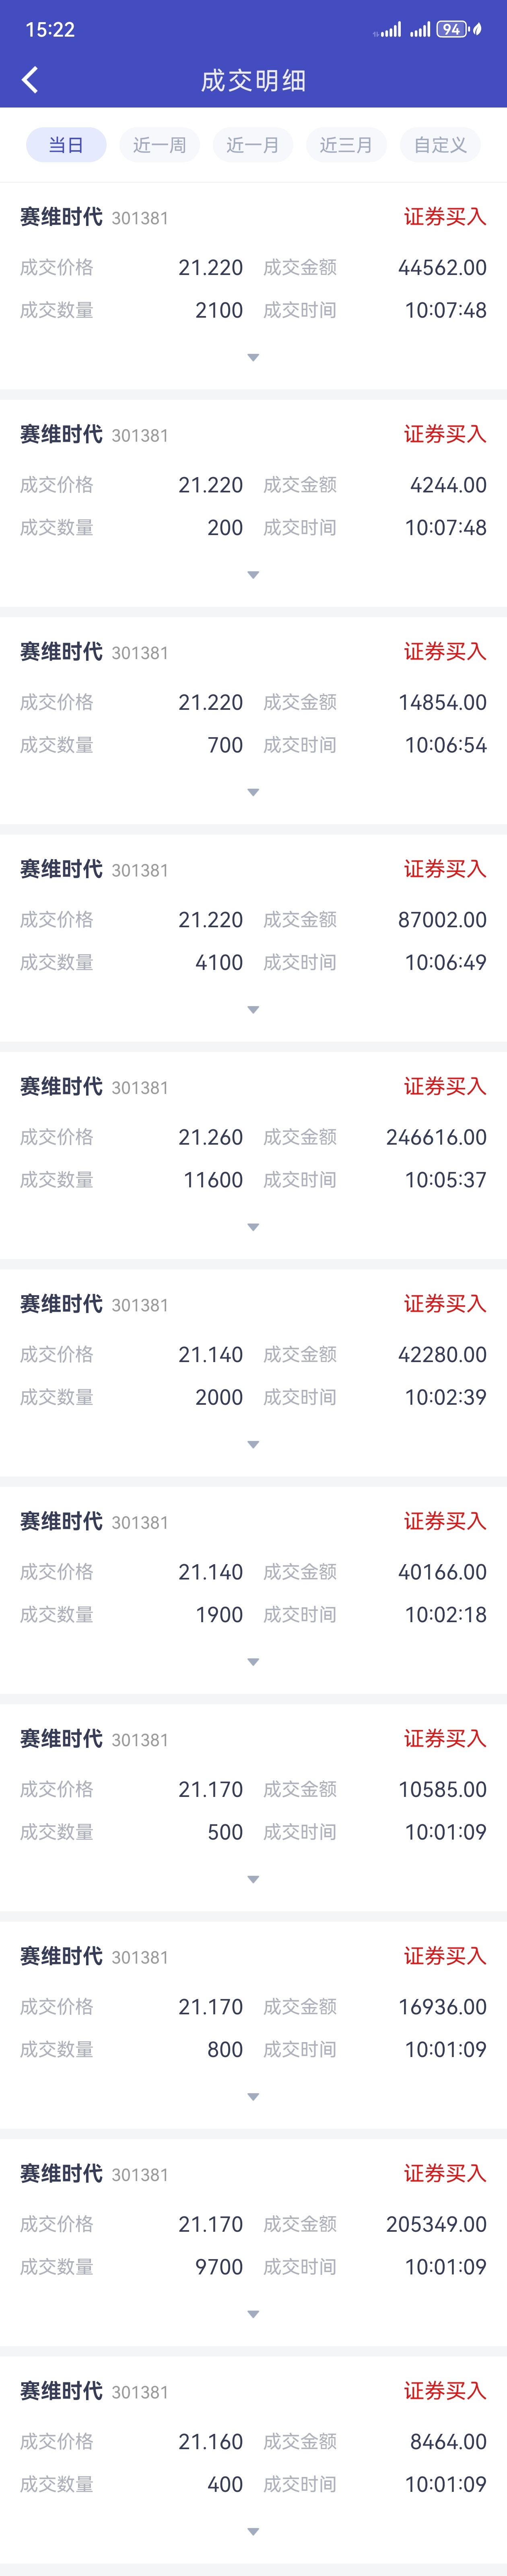Tap the 成交明细 page title
The height and width of the screenshot is (2576, 507).
click(253, 80)
